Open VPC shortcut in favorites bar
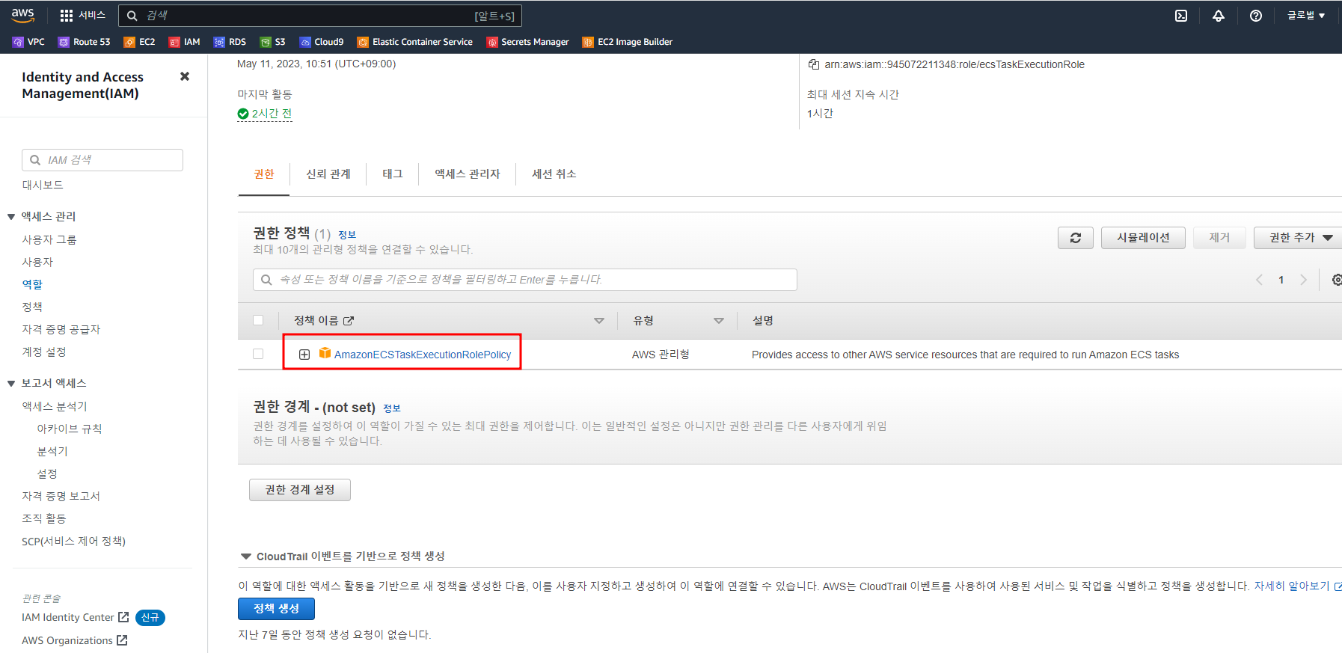1342x653 pixels. [28, 42]
